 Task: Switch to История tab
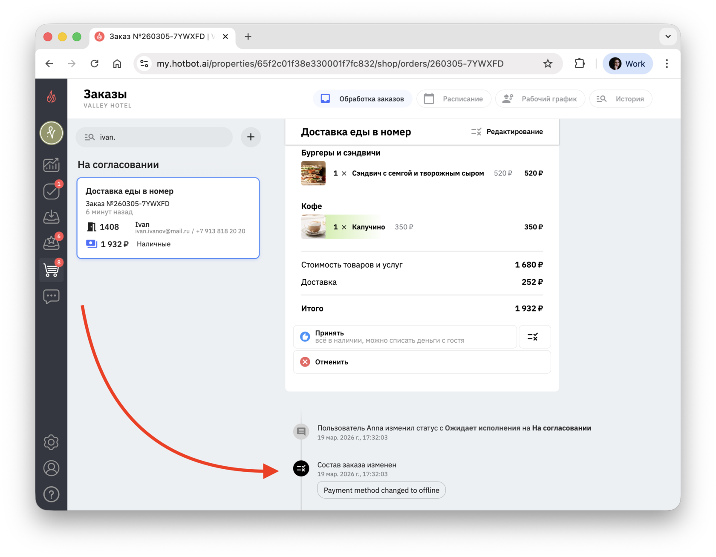(621, 99)
